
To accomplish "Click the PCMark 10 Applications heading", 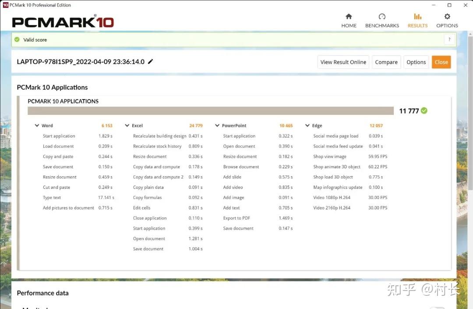I will (52, 87).
